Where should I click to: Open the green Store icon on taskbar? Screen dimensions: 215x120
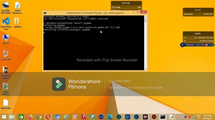21,117
